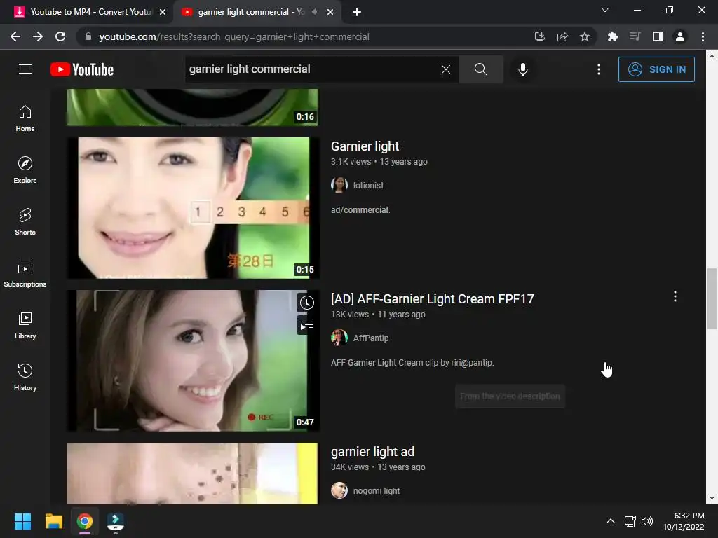The image size is (718, 538).
Task: Open the clock showing 6:32 PM
Action: pos(684,521)
